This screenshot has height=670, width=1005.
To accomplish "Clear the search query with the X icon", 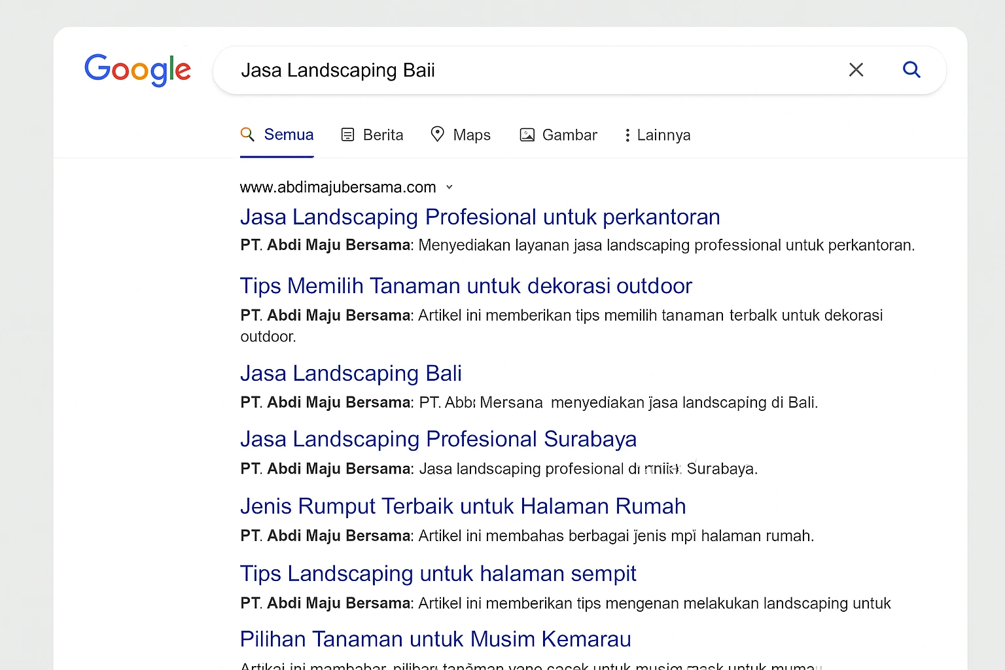I will pyautogui.click(x=856, y=69).
